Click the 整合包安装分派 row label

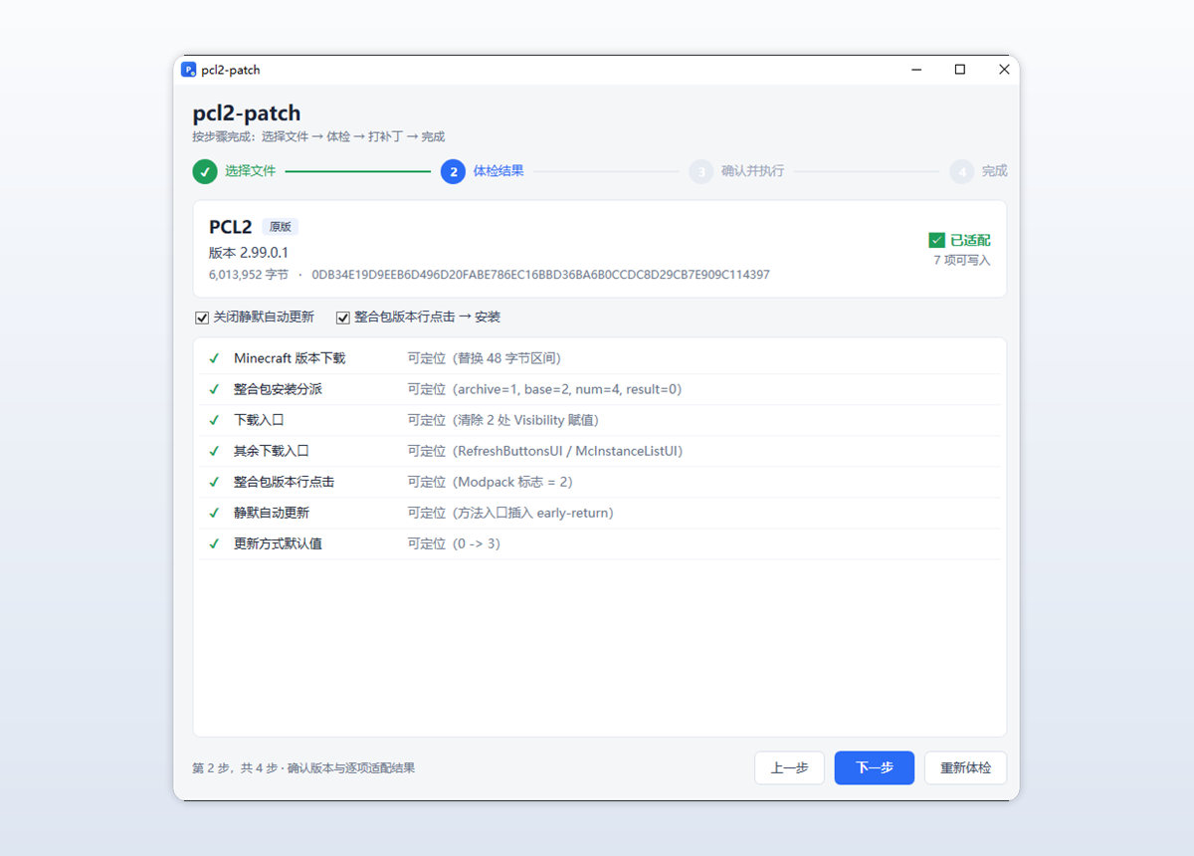pyautogui.click(x=278, y=389)
